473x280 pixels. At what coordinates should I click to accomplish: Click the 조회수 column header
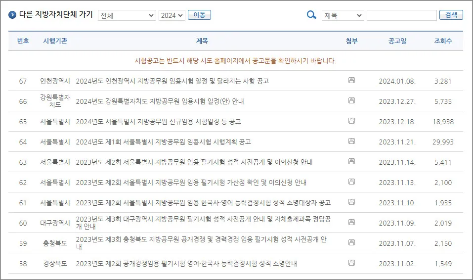click(x=443, y=41)
